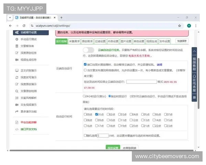Open the tab search dropdown chevron

tap(10, 18)
